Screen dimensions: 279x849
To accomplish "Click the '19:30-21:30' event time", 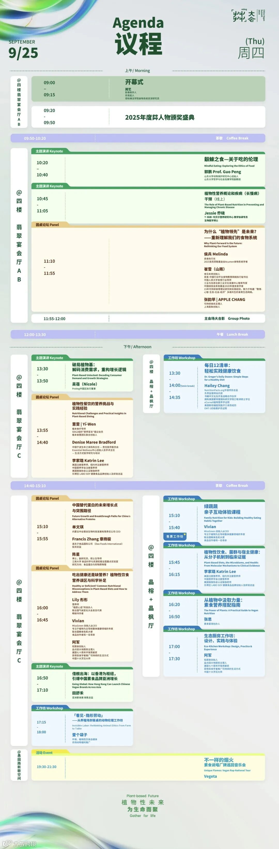I will pyautogui.click(x=47, y=767).
